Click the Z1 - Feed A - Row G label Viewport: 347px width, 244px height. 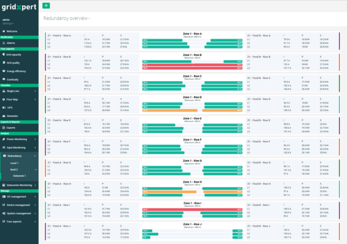pyautogui.click(x=59, y=163)
